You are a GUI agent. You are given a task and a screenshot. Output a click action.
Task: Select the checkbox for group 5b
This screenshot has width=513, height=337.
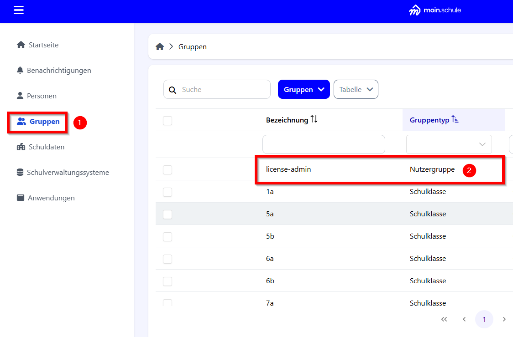tap(168, 237)
